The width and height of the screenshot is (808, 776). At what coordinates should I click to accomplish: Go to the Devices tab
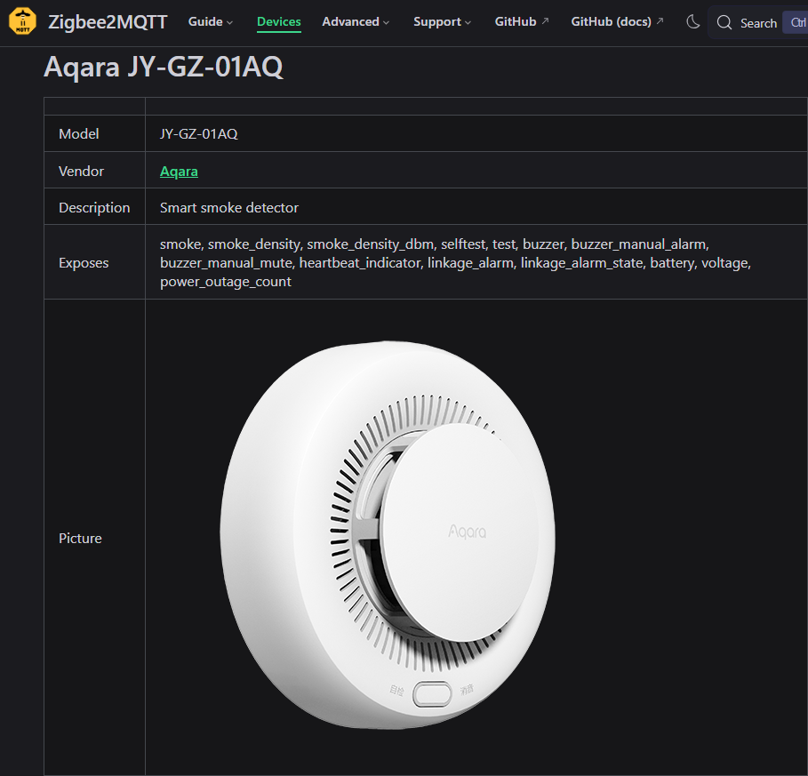pos(279,22)
